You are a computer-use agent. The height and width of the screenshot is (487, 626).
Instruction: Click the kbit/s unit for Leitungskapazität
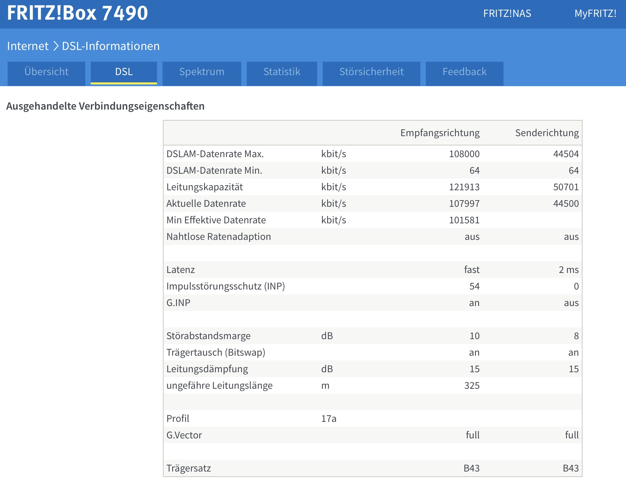[x=333, y=187]
